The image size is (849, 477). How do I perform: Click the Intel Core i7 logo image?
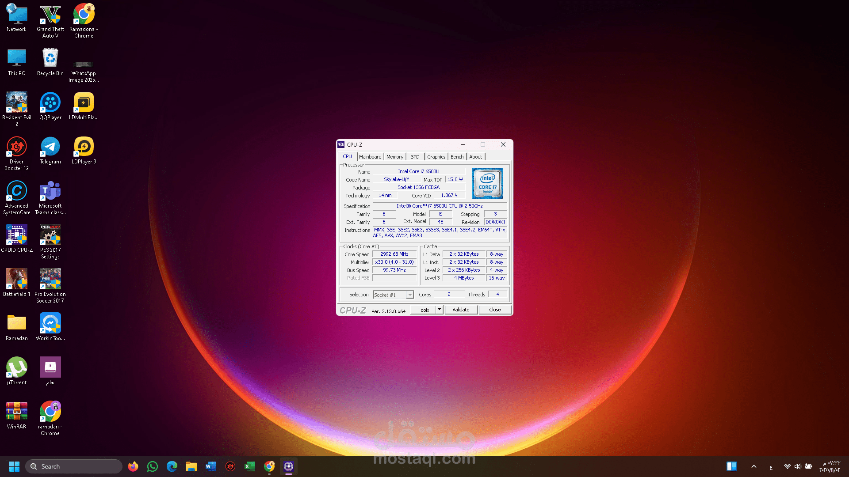[487, 183]
